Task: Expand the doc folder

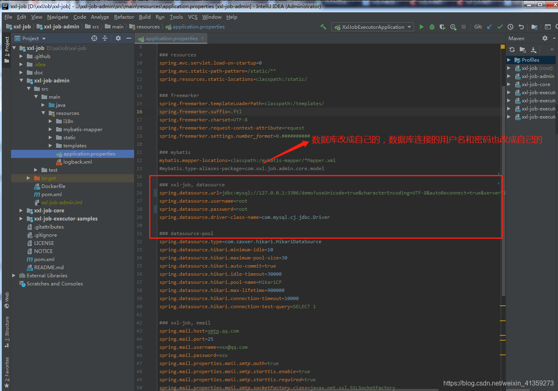Action: coord(21,72)
